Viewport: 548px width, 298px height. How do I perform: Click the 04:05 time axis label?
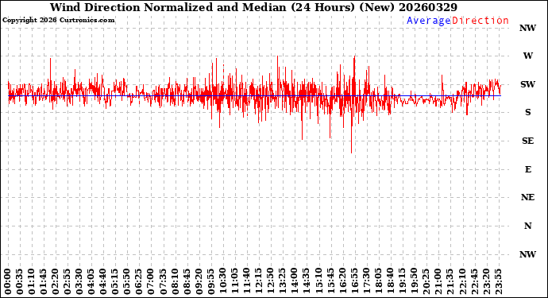[x=91, y=282]
